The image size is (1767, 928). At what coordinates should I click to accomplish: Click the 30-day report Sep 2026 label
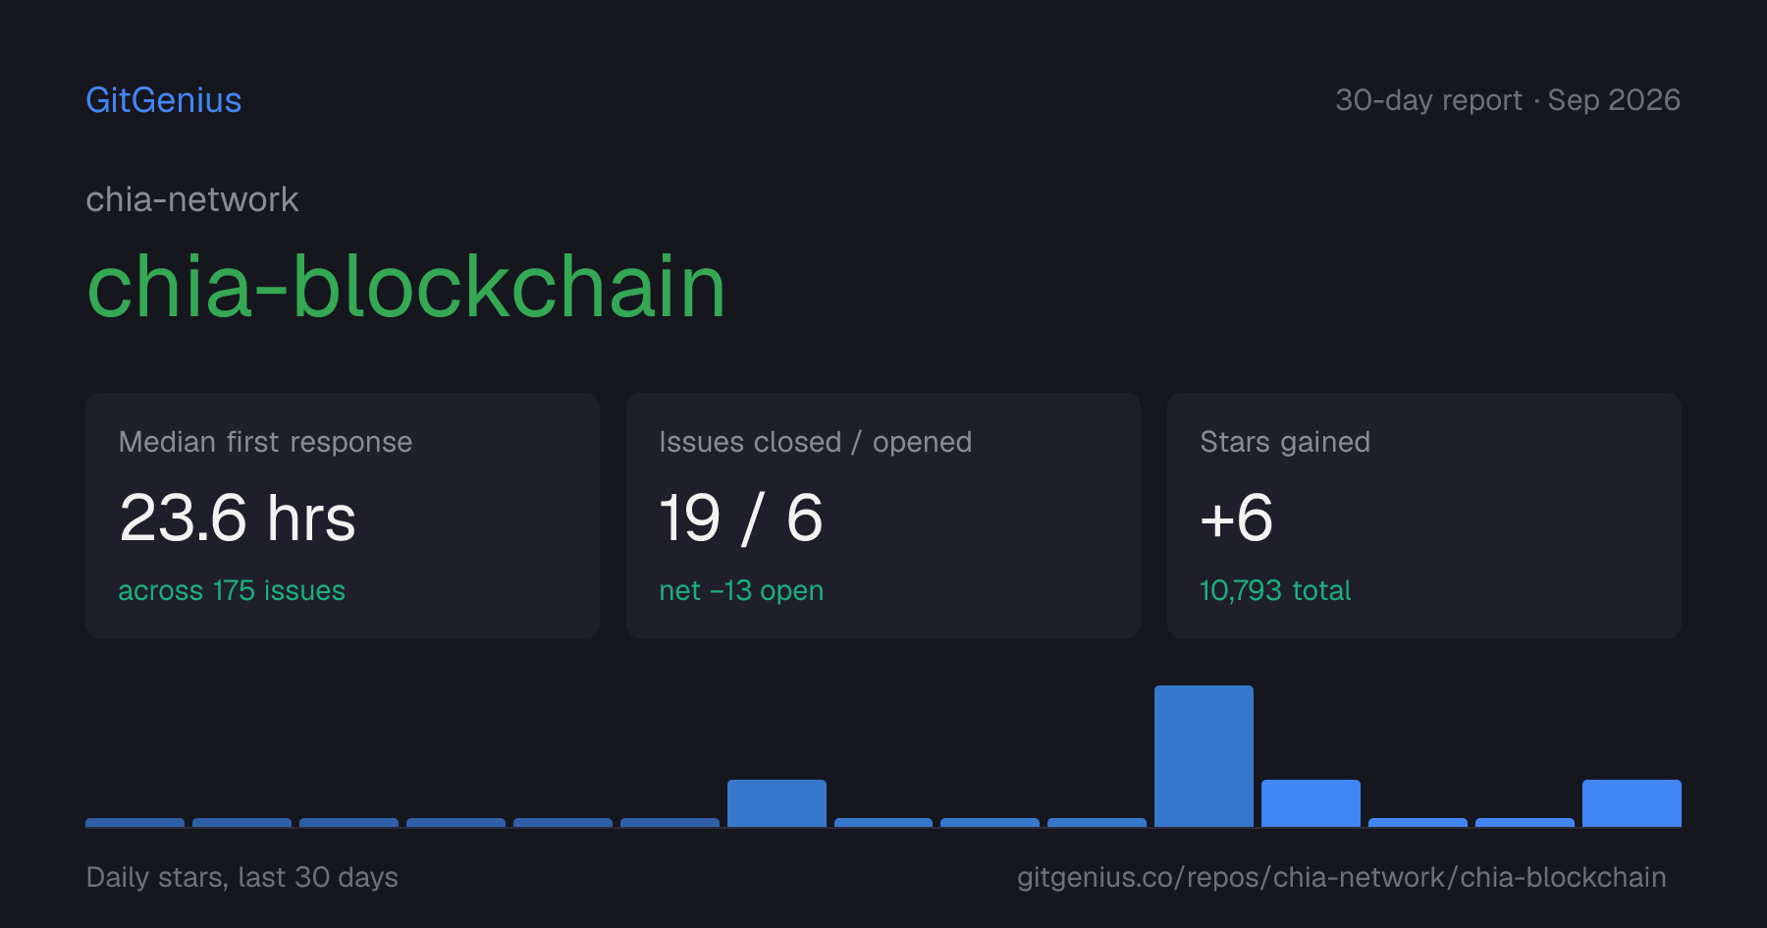(1508, 100)
